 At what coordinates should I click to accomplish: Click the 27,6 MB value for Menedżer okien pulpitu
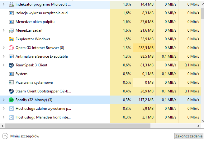click(147, 22)
